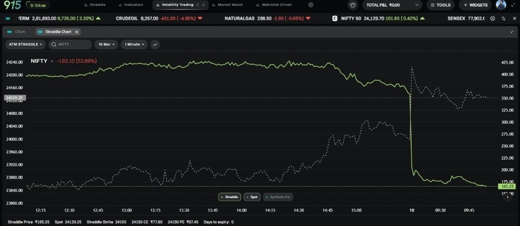Toggle fullscreen mode icon
This screenshot has width=520, height=226.
pos(514,5)
